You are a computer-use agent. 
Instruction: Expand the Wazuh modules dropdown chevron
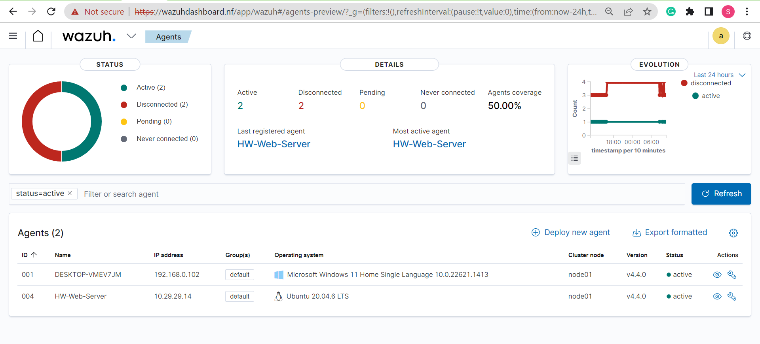[131, 36]
